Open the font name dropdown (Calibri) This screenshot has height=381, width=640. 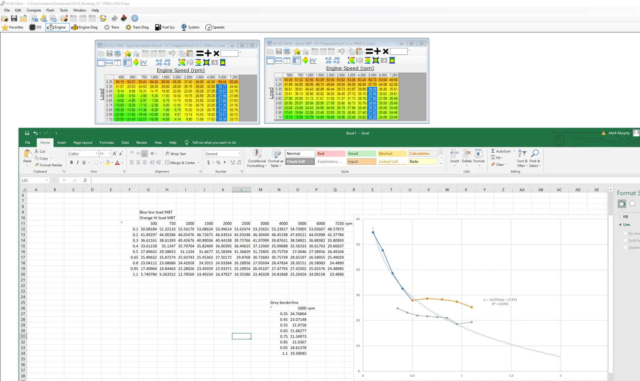[97, 154]
